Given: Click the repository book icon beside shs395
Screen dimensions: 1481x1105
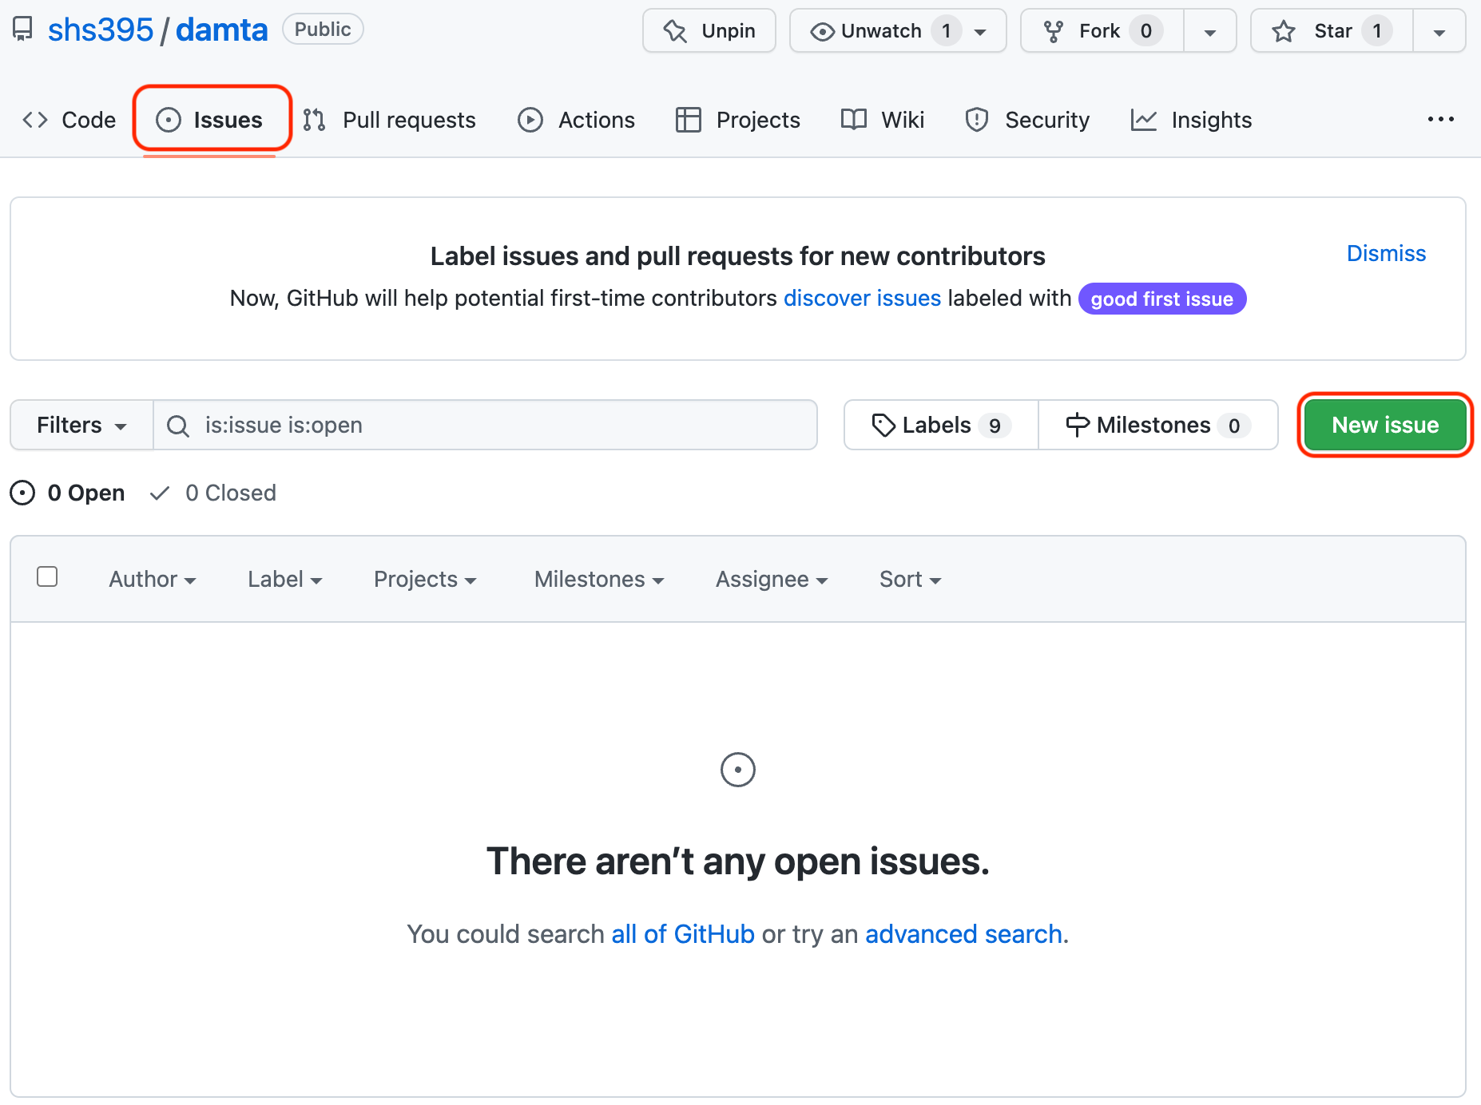Looking at the screenshot, I should (22, 30).
